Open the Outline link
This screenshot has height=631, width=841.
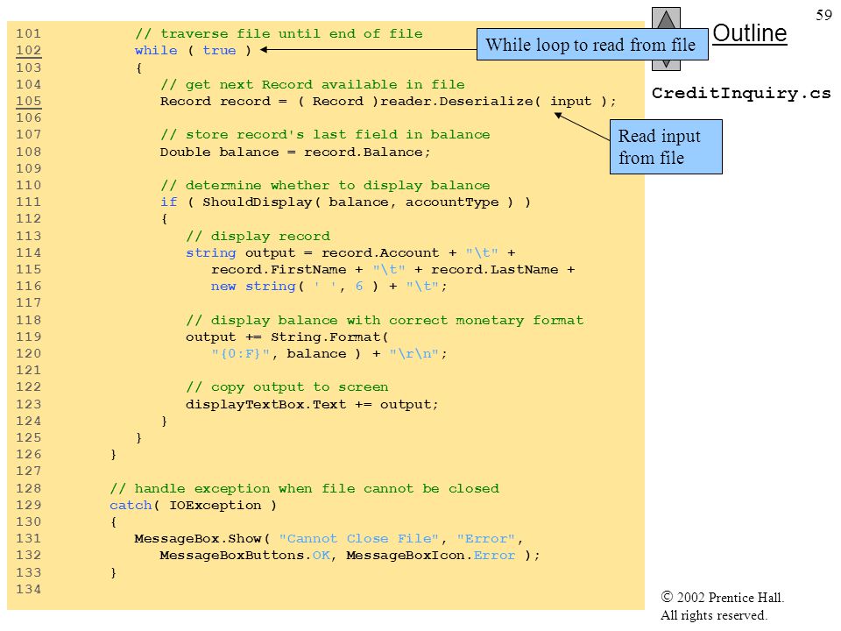point(750,33)
